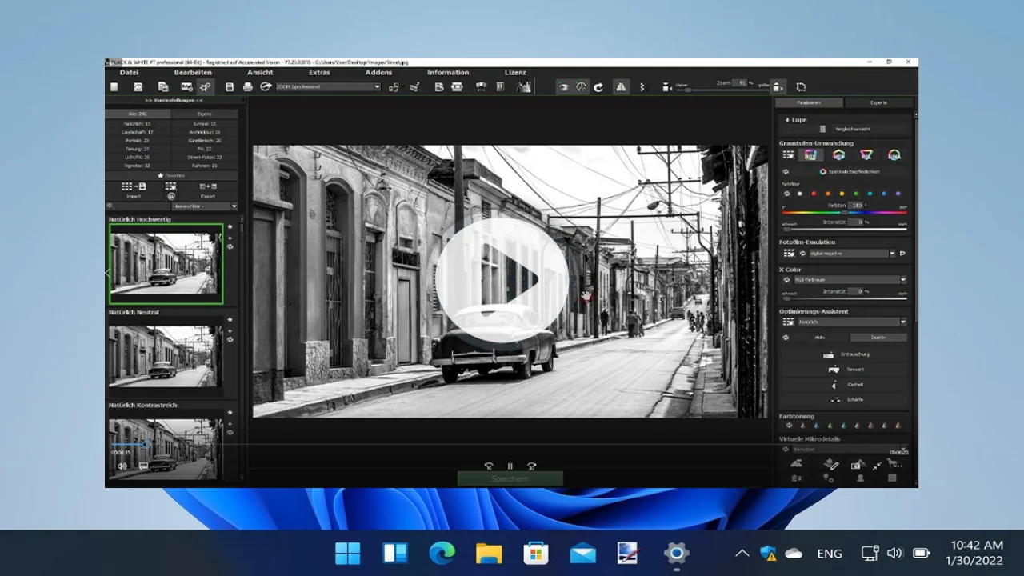This screenshot has height=576, width=1024.
Task: Open the Bearbeiten menu
Action: (193, 73)
